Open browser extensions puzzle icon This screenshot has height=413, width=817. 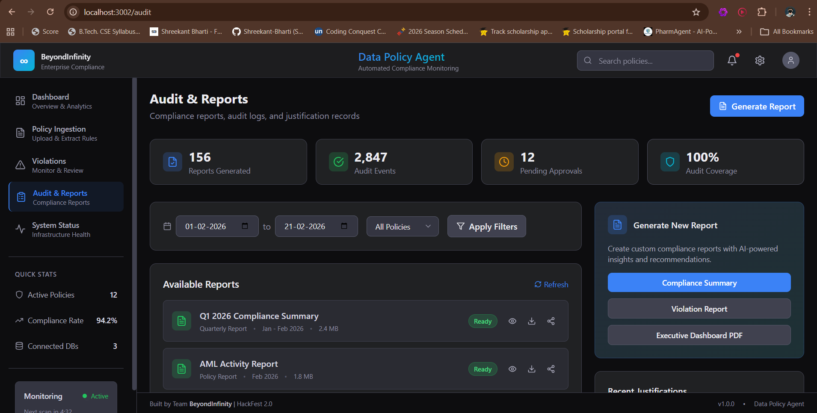point(762,12)
